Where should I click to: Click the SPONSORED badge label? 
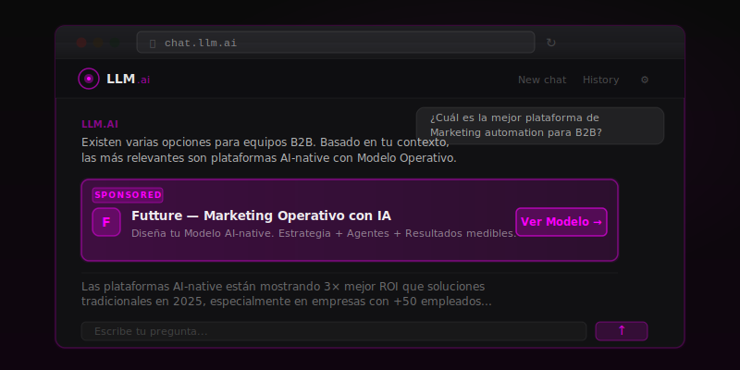point(128,195)
